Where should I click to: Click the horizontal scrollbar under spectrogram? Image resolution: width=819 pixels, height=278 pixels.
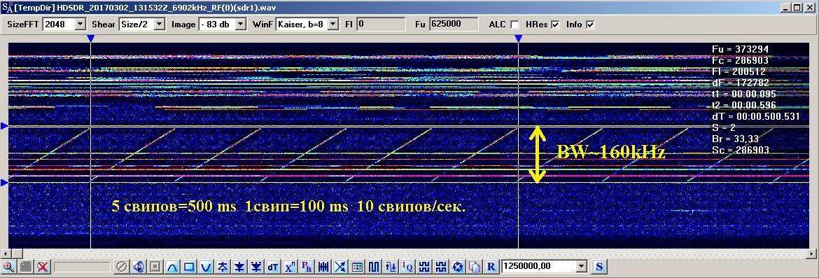409,253
